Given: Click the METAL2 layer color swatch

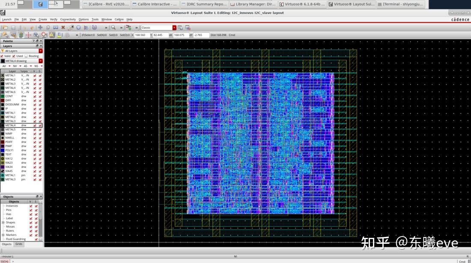Looking at the screenshot, I should [2, 79].
